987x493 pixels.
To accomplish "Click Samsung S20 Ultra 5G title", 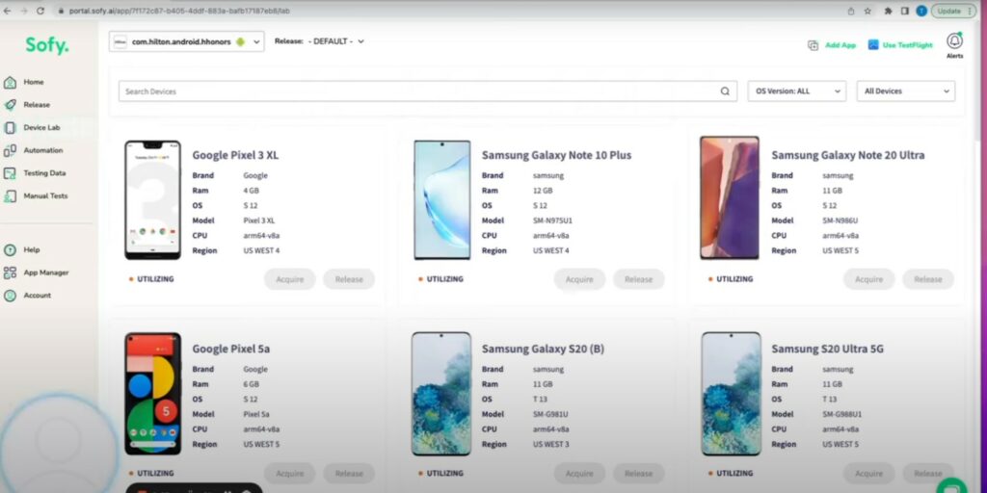I will coord(828,349).
